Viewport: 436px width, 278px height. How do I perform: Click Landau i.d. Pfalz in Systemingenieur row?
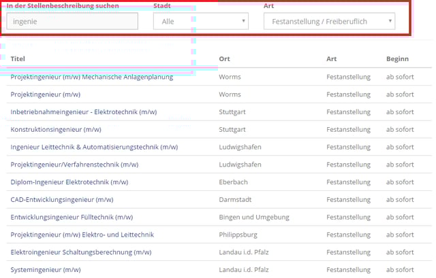pyautogui.click(x=244, y=270)
